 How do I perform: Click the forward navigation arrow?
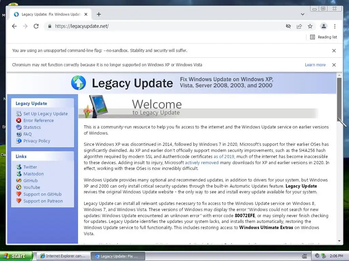tap(25, 26)
